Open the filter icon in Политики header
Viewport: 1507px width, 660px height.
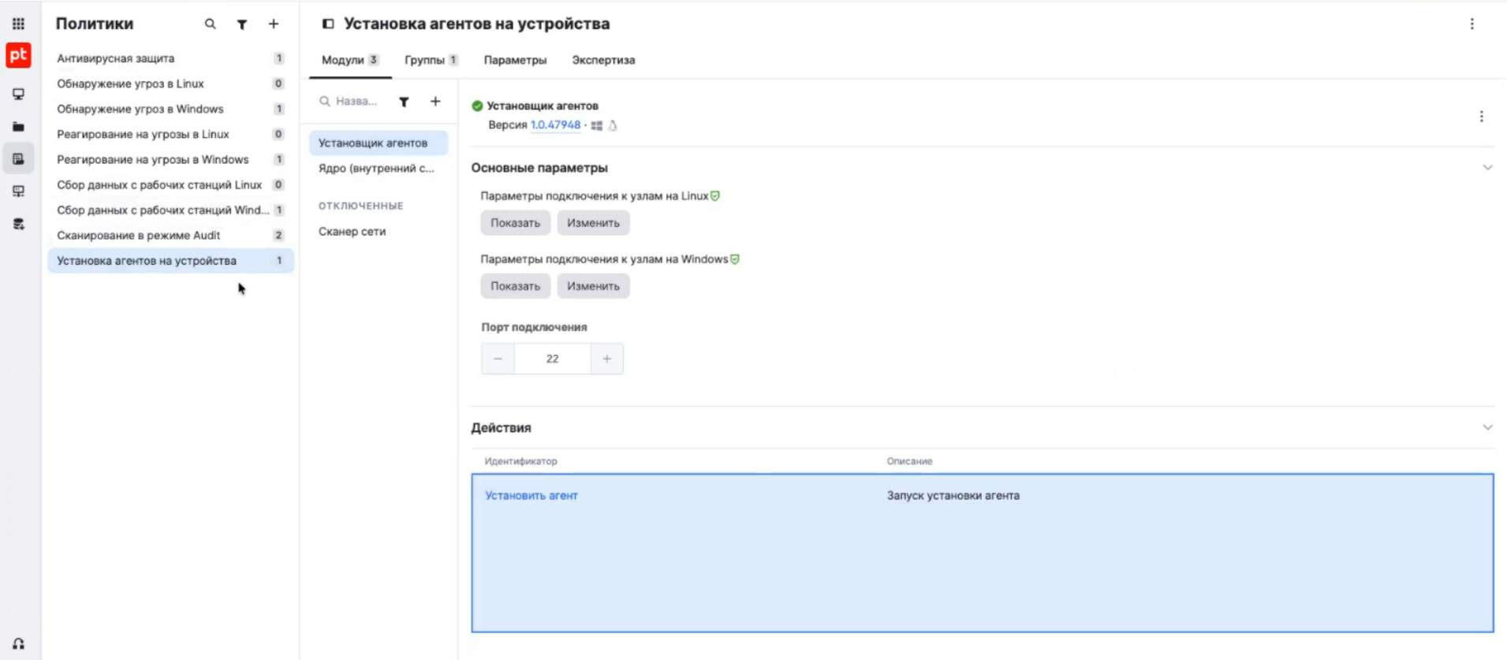point(242,24)
